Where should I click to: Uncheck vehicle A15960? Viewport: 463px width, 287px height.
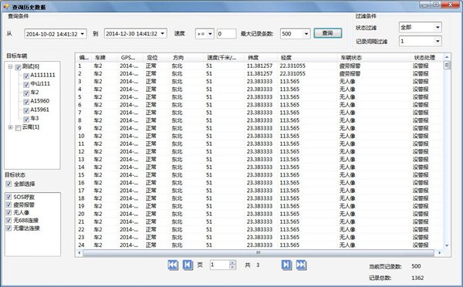pos(26,102)
